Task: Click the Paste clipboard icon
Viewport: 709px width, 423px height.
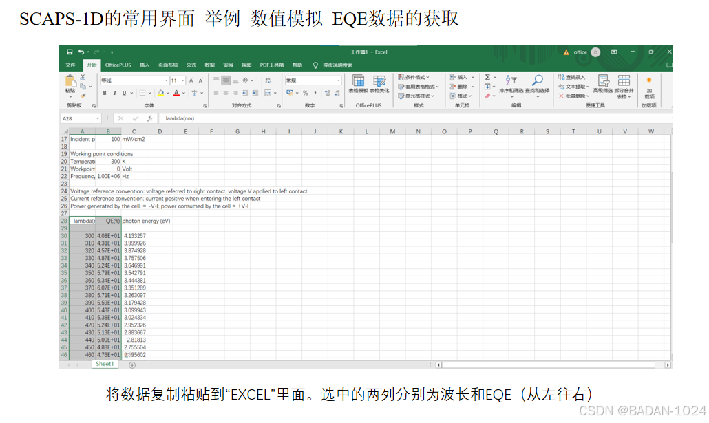Action: [70, 81]
